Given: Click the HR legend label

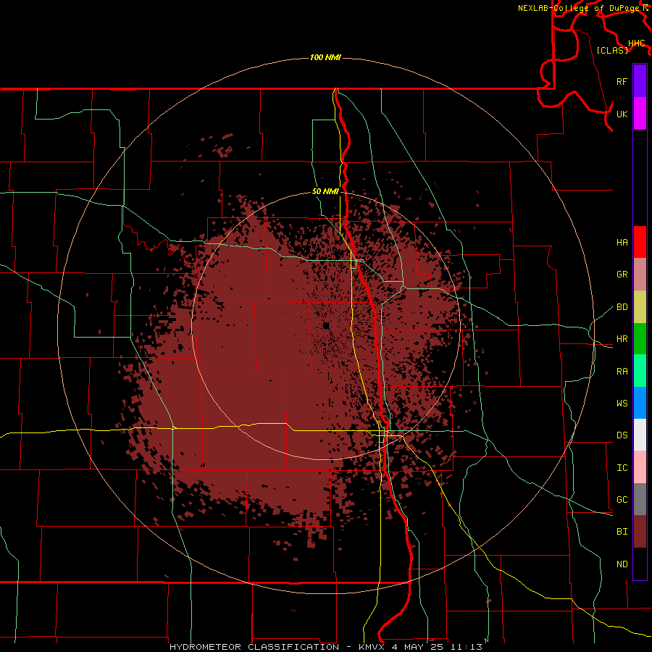Looking at the screenshot, I should pyautogui.click(x=622, y=339).
